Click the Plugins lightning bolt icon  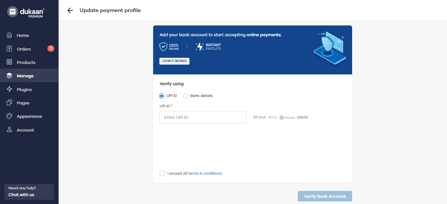[x=9, y=89]
